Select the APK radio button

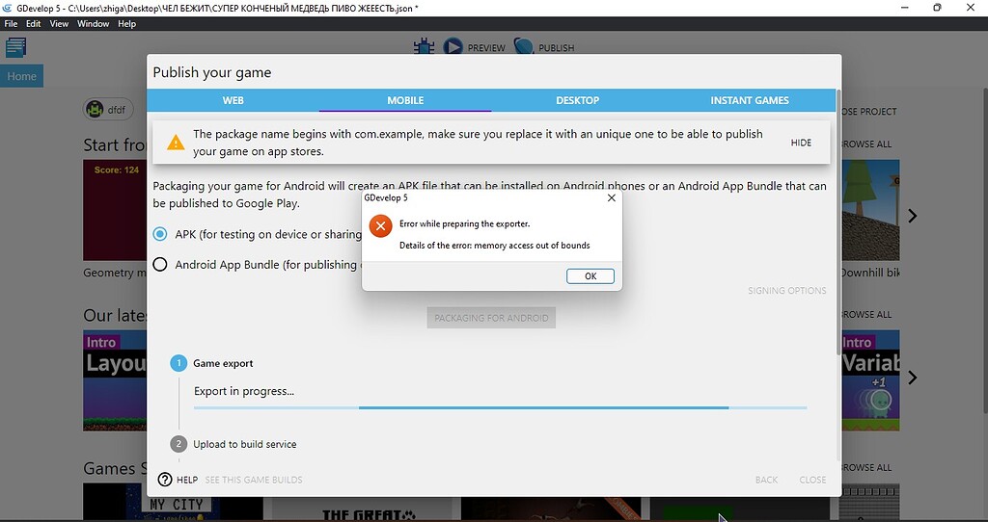tap(160, 234)
